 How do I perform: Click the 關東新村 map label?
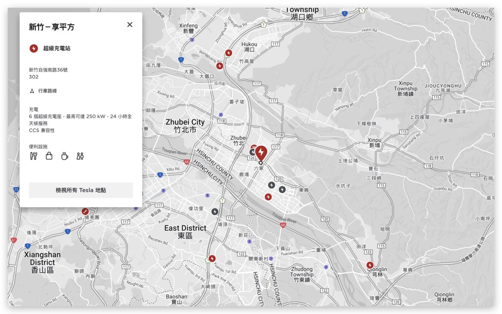258,259
